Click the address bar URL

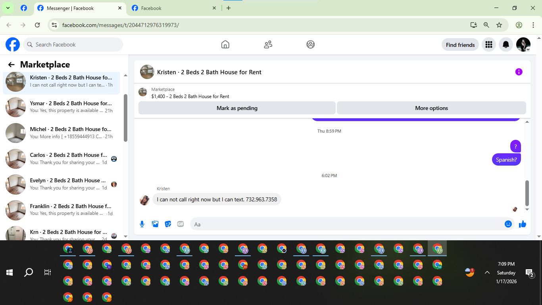(x=121, y=25)
